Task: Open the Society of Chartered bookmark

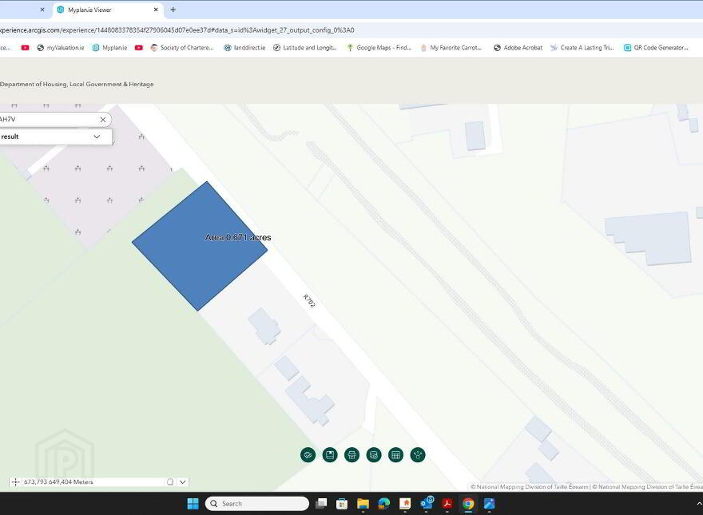Action: pos(182,48)
